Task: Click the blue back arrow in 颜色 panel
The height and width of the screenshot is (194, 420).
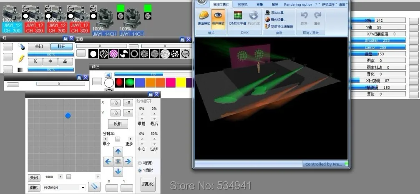Action: pos(108,75)
